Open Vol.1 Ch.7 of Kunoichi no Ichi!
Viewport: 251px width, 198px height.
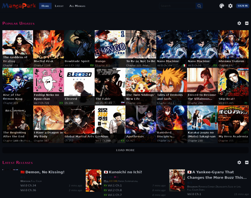tap(115, 195)
